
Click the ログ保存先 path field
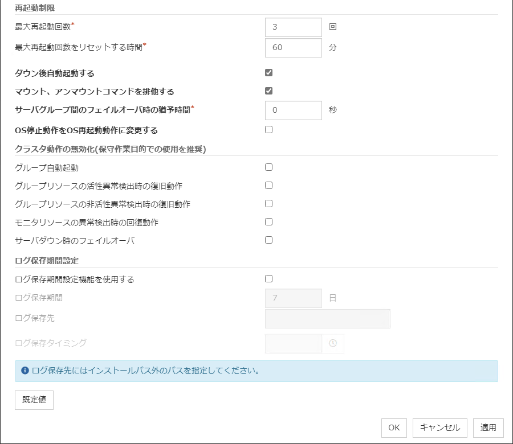tap(328, 319)
